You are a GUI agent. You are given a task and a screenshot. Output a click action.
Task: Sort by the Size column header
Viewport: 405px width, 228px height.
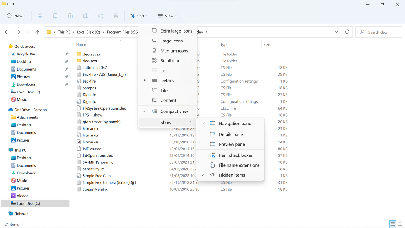click(267, 44)
